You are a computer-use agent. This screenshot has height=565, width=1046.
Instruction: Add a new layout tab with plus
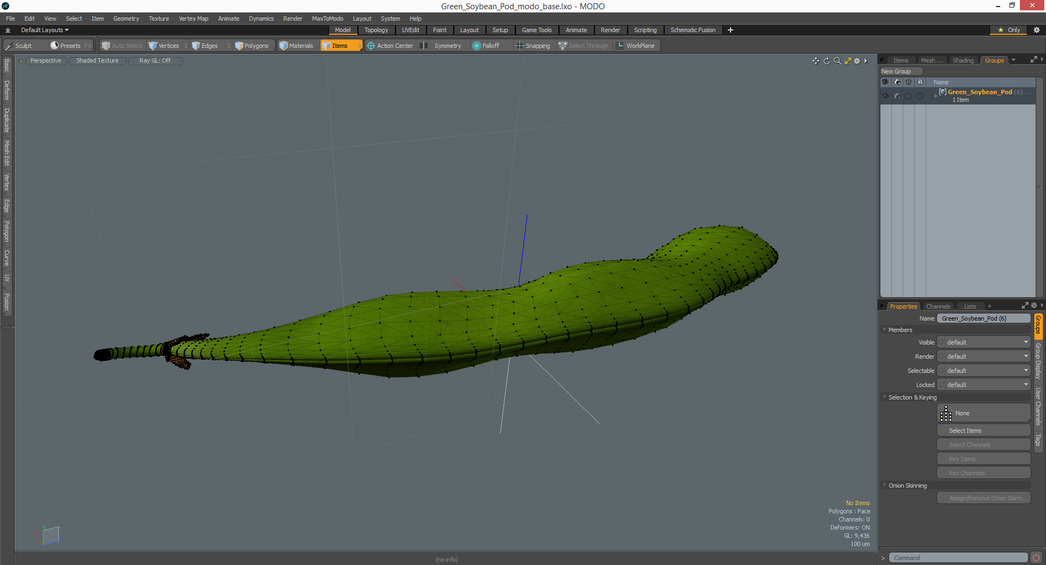coord(730,30)
